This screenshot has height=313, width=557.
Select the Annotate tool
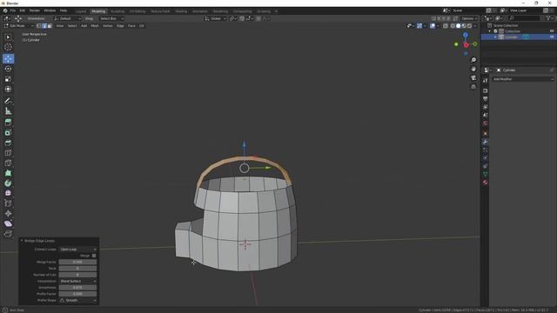pos(8,101)
